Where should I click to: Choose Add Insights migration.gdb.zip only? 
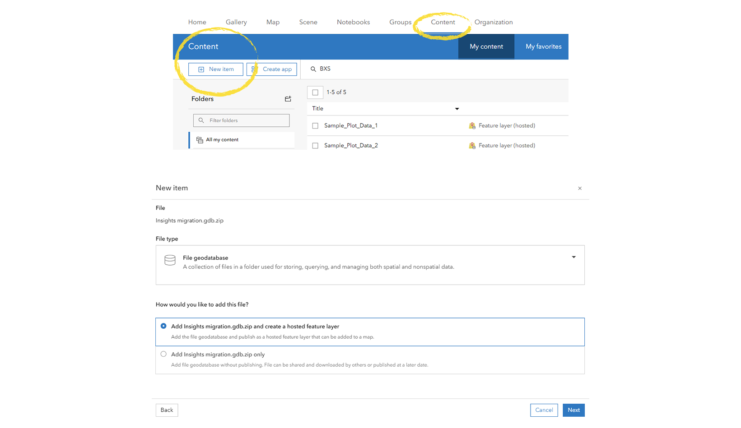[163, 354]
